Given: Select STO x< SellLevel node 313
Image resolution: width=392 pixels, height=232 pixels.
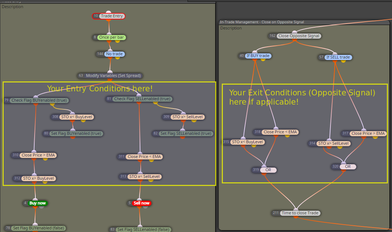Looking at the screenshot, I should point(140,176).
